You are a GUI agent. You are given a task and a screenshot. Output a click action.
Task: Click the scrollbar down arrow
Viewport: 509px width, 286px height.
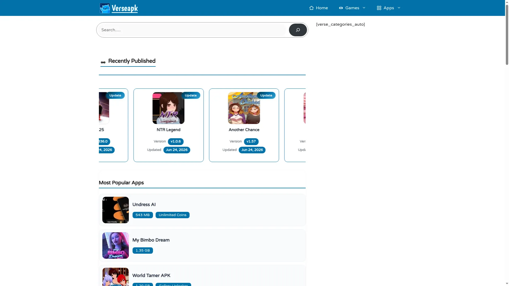[x=507, y=284]
